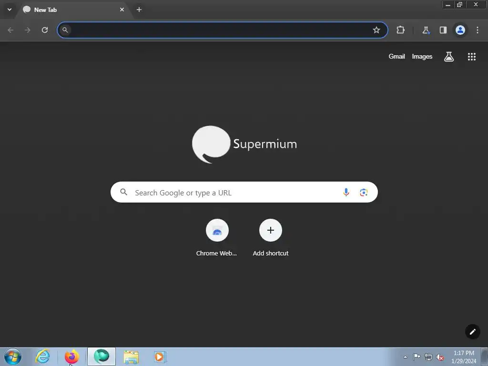Select Supermium taskbar button

[102, 356]
